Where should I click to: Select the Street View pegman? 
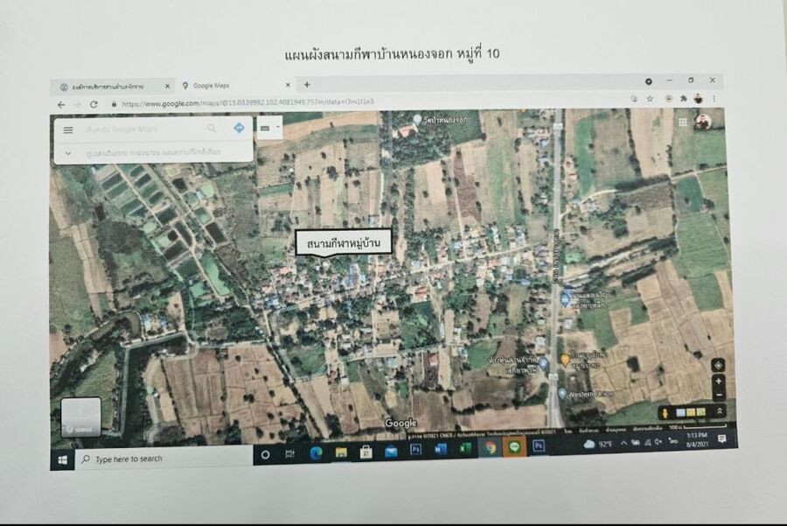pos(665,411)
